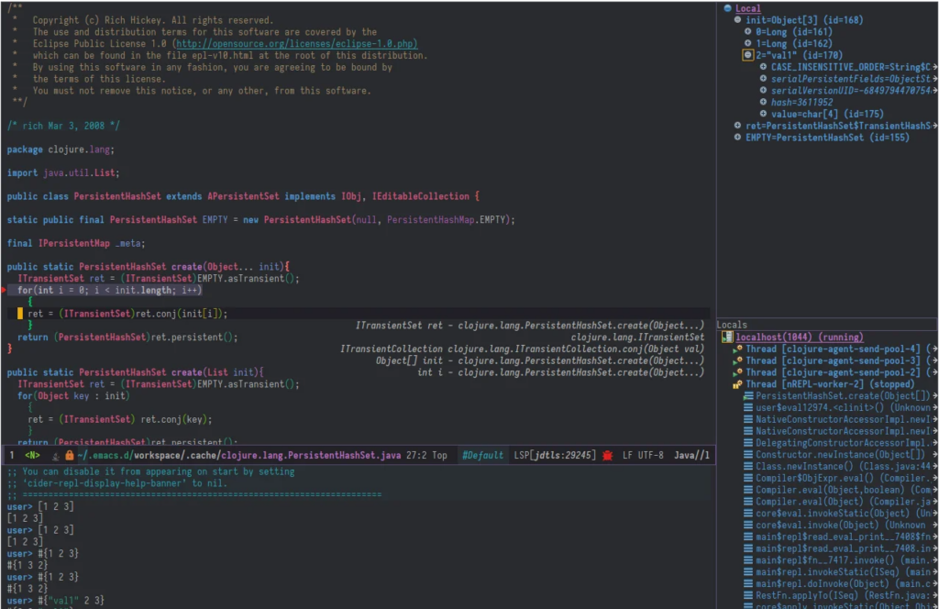
Task: Expand the 0=Long (id=161) variable
Action: click(750, 33)
